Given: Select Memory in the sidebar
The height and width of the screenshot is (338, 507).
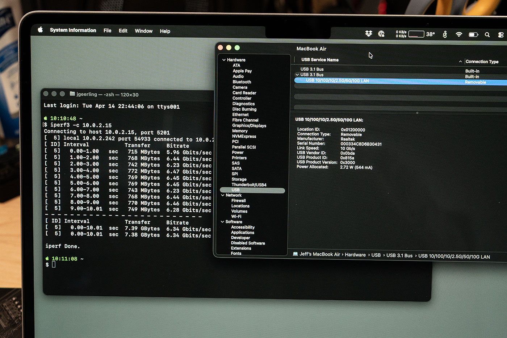Looking at the screenshot, I should coord(240,131).
